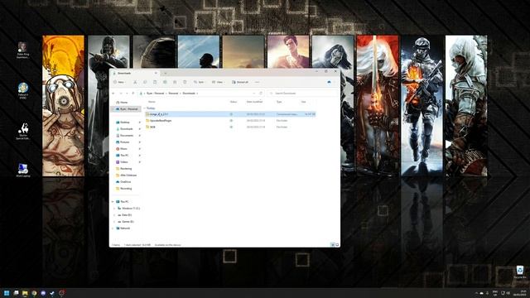Unpin Downloads using its pin icon
Screen dimensions: 530x298
tap(140, 129)
